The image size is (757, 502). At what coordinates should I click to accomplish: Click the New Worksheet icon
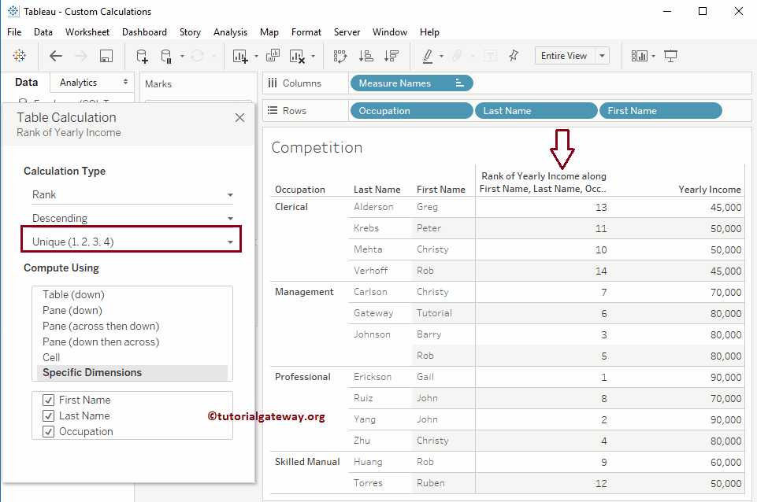[241, 56]
